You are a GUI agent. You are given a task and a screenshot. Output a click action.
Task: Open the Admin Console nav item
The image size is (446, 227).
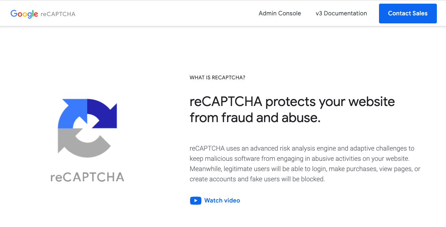tap(280, 13)
